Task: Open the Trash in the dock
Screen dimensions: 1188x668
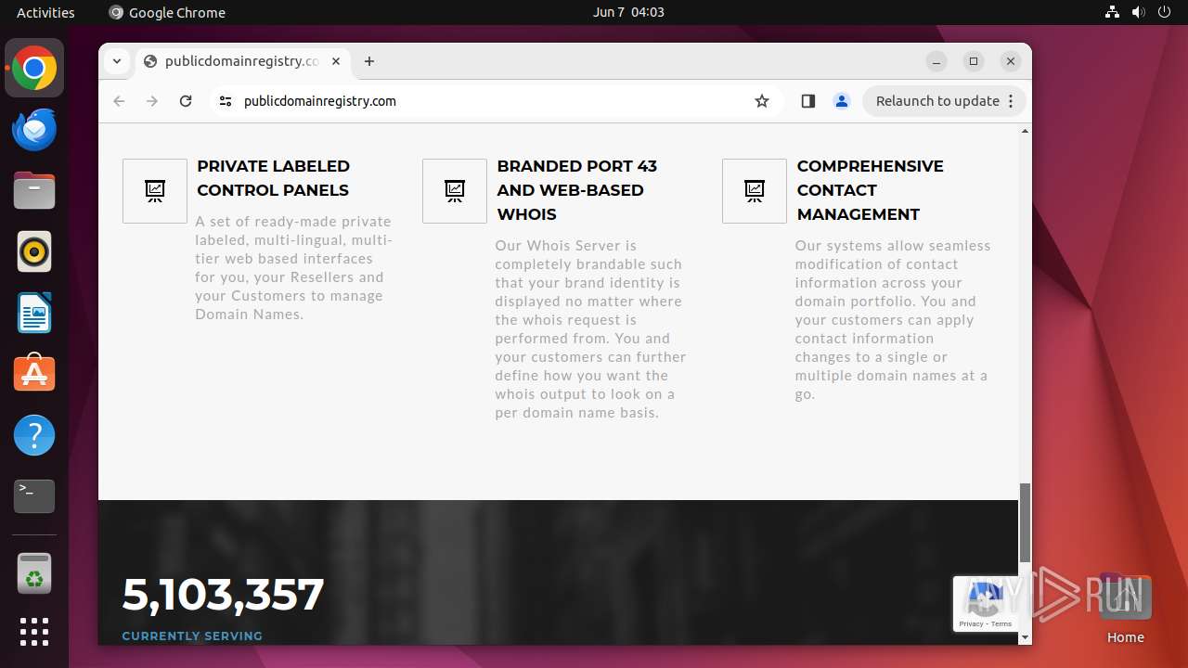Action: point(34,574)
